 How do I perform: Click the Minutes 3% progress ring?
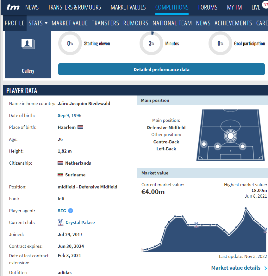151,43
